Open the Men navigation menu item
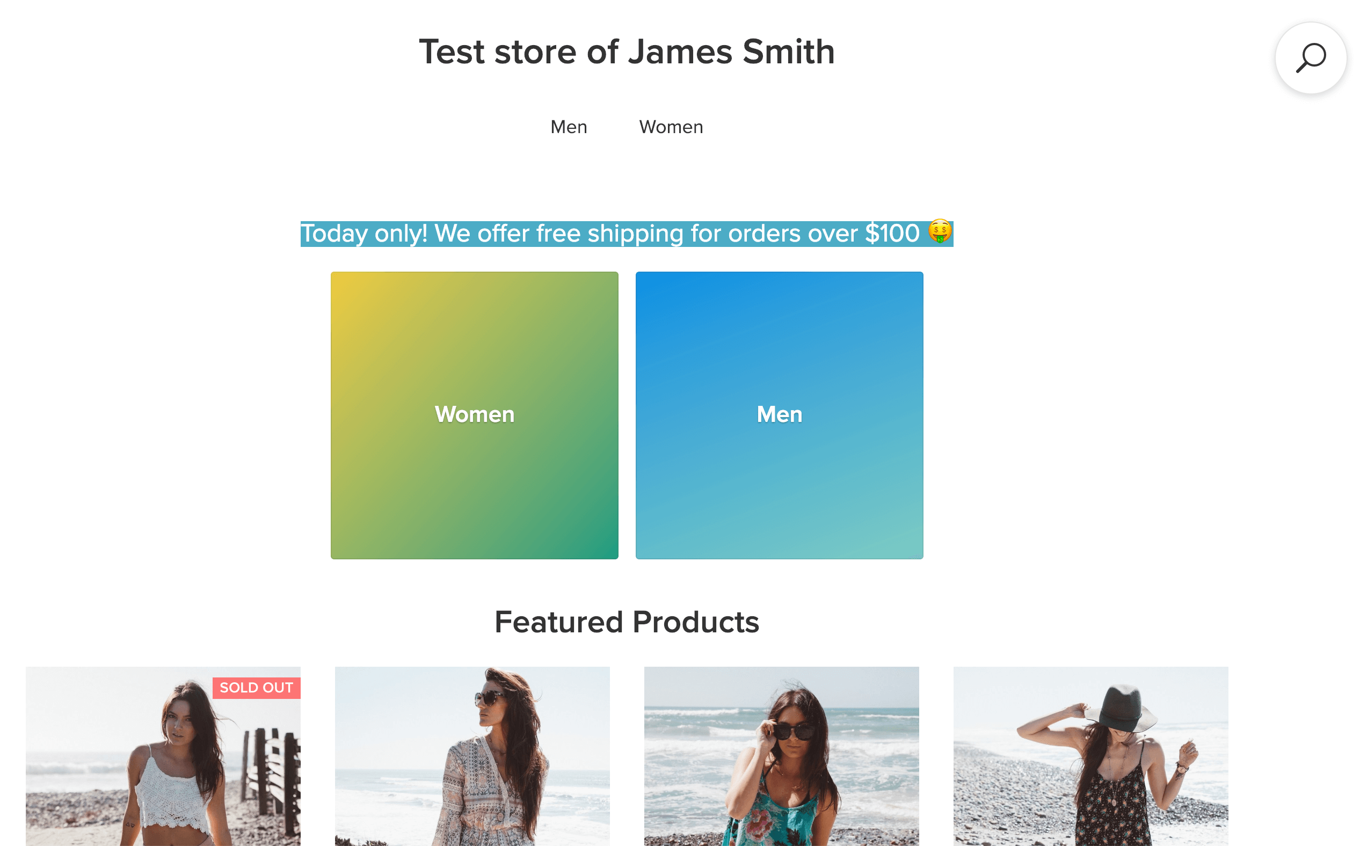This screenshot has width=1360, height=846. point(569,127)
